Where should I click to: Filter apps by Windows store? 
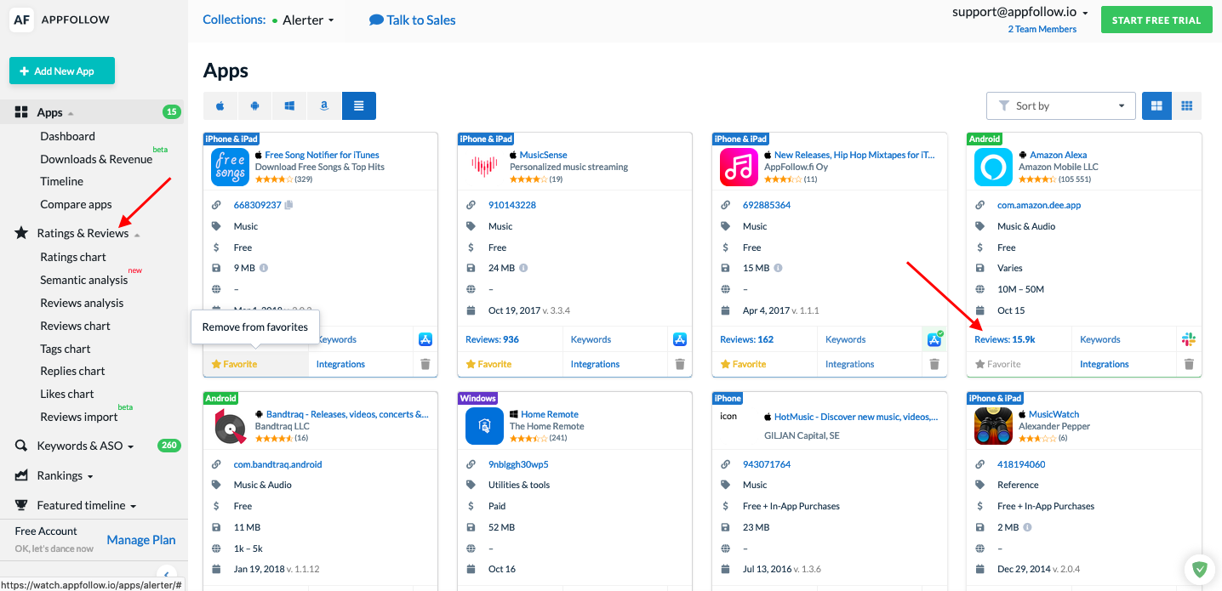coord(289,105)
